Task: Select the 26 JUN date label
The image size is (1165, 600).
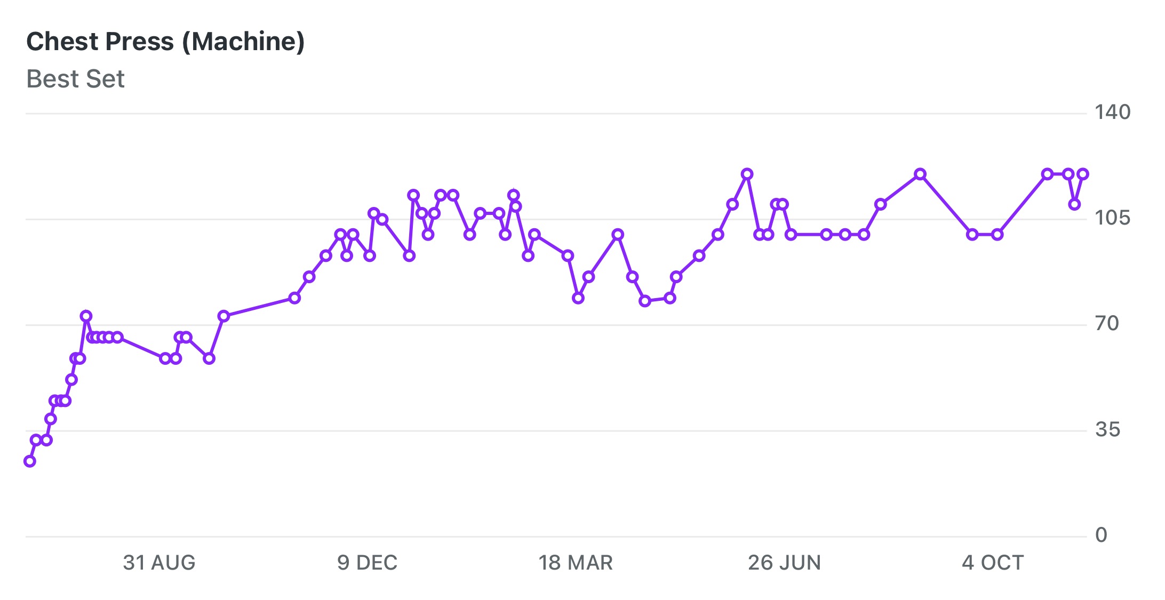Action: (x=784, y=563)
